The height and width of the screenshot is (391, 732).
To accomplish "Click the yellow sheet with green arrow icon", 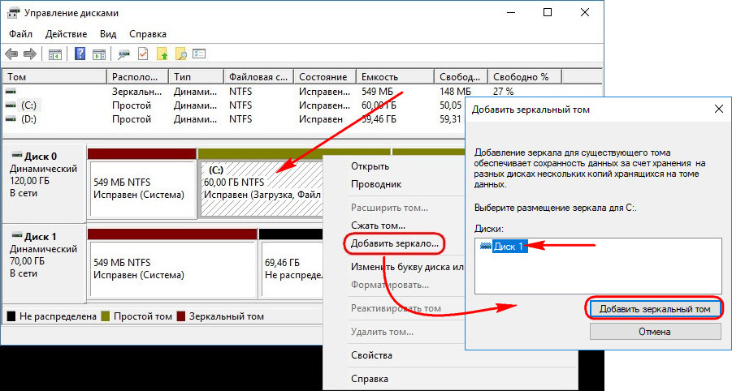I will click(162, 54).
